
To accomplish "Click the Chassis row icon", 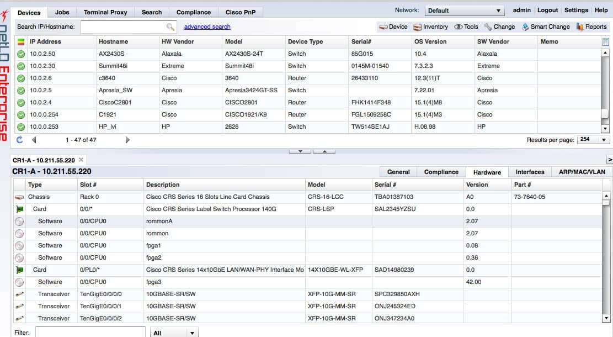I will pos(19,197).
